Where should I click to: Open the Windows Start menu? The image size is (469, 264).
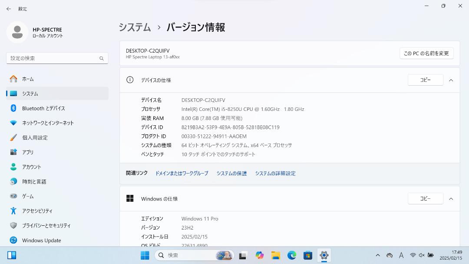tap(145, 255)
